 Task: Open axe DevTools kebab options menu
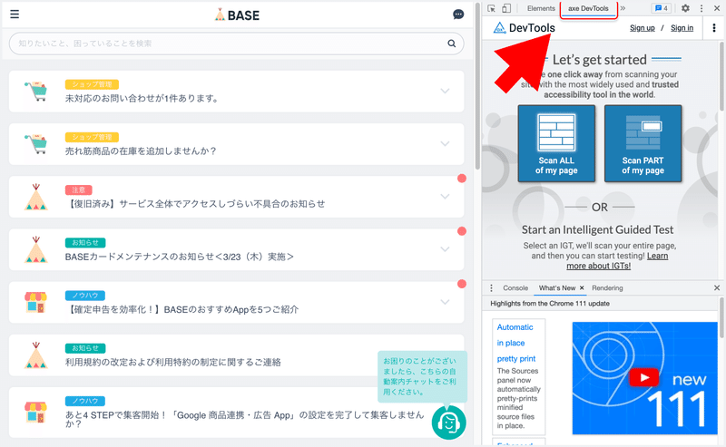(714, 28)
